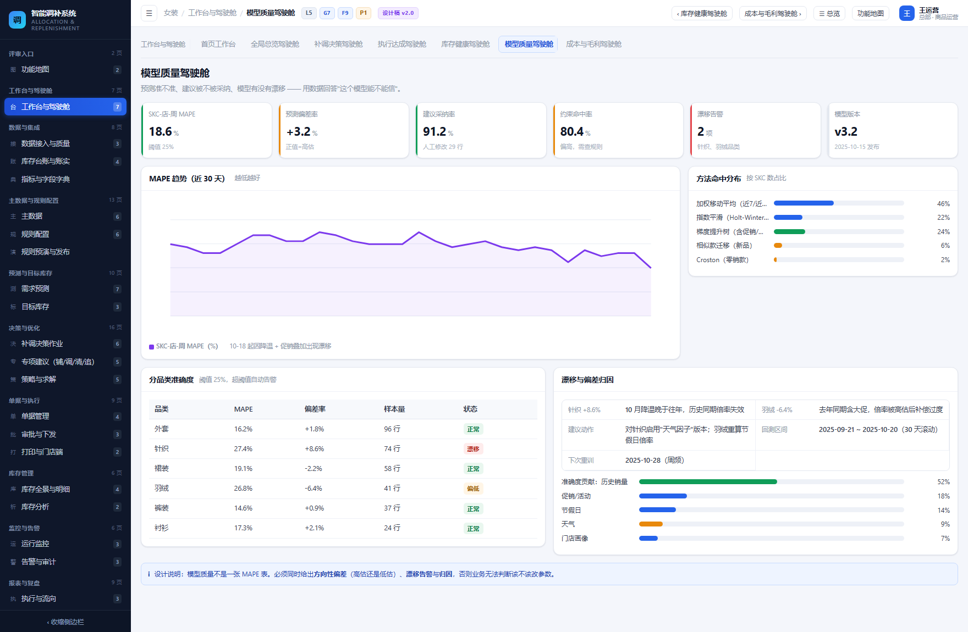Open 补调决策作业 sidebar item

point(65,344)
